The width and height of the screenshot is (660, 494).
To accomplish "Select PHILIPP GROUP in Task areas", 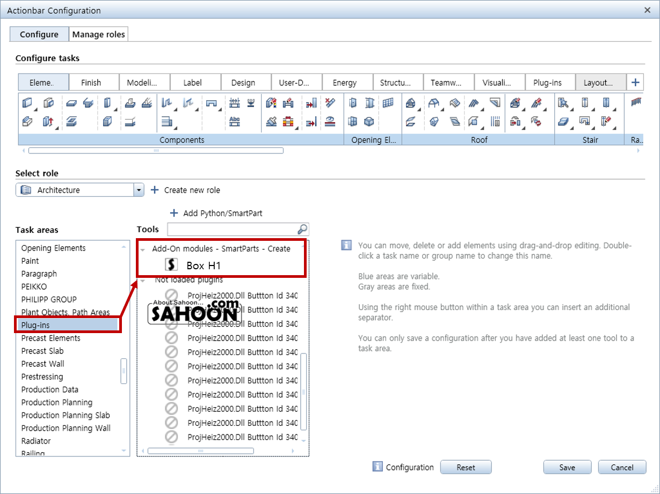I will pyautogui.click(x=49, y=299).
